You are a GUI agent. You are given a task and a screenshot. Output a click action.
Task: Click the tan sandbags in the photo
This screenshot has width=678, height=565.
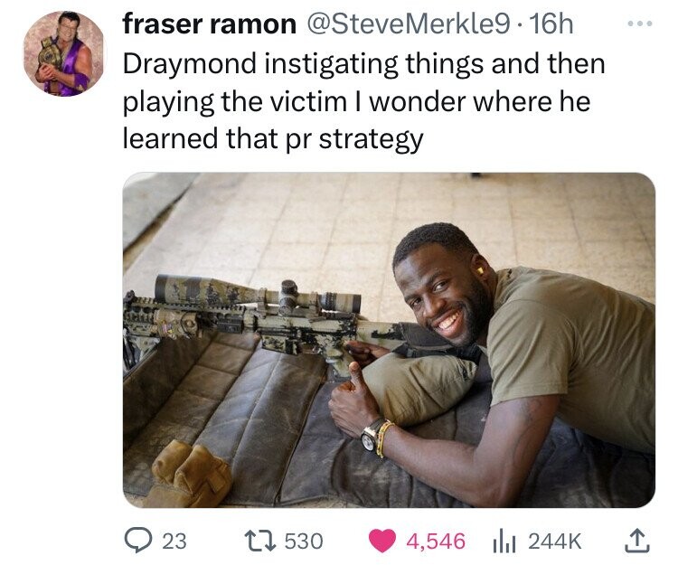coord(189,472)
